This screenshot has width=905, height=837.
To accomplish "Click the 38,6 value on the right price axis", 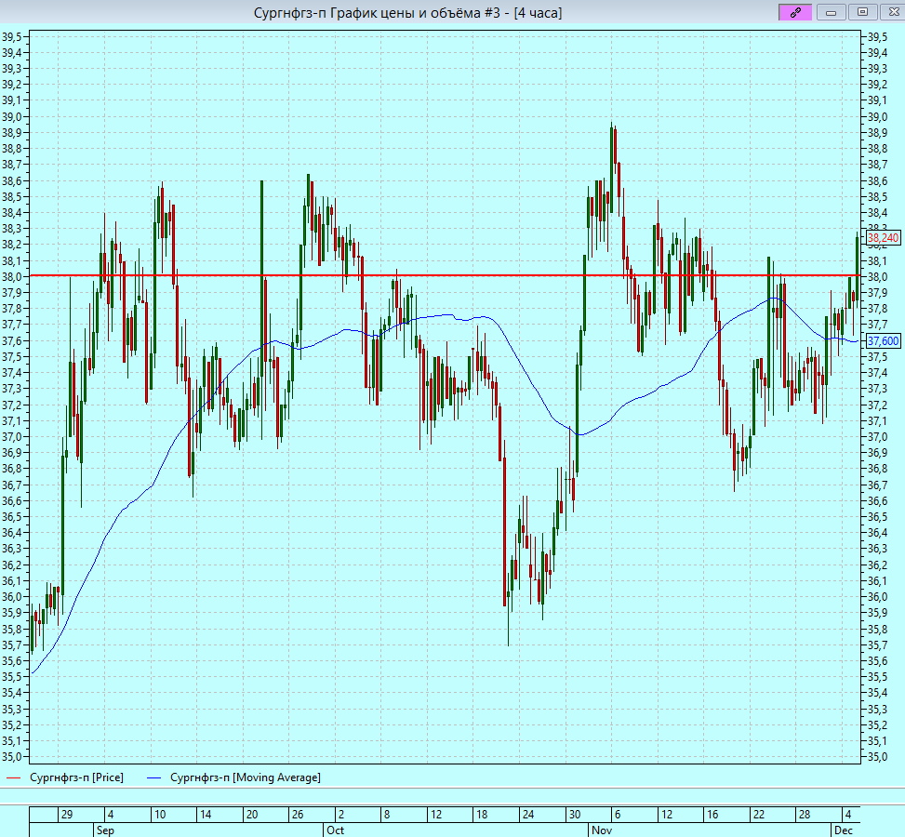I will 878,181.
